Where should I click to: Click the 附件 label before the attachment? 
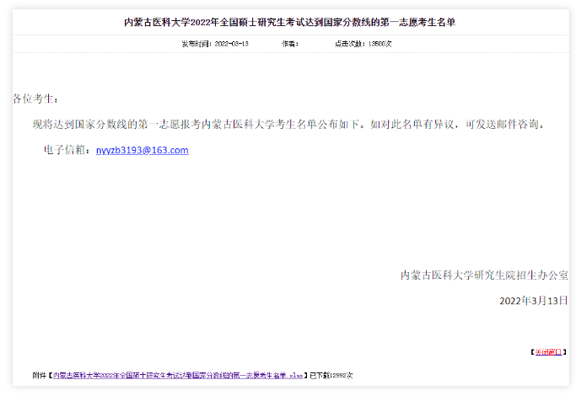coord(40,374)
